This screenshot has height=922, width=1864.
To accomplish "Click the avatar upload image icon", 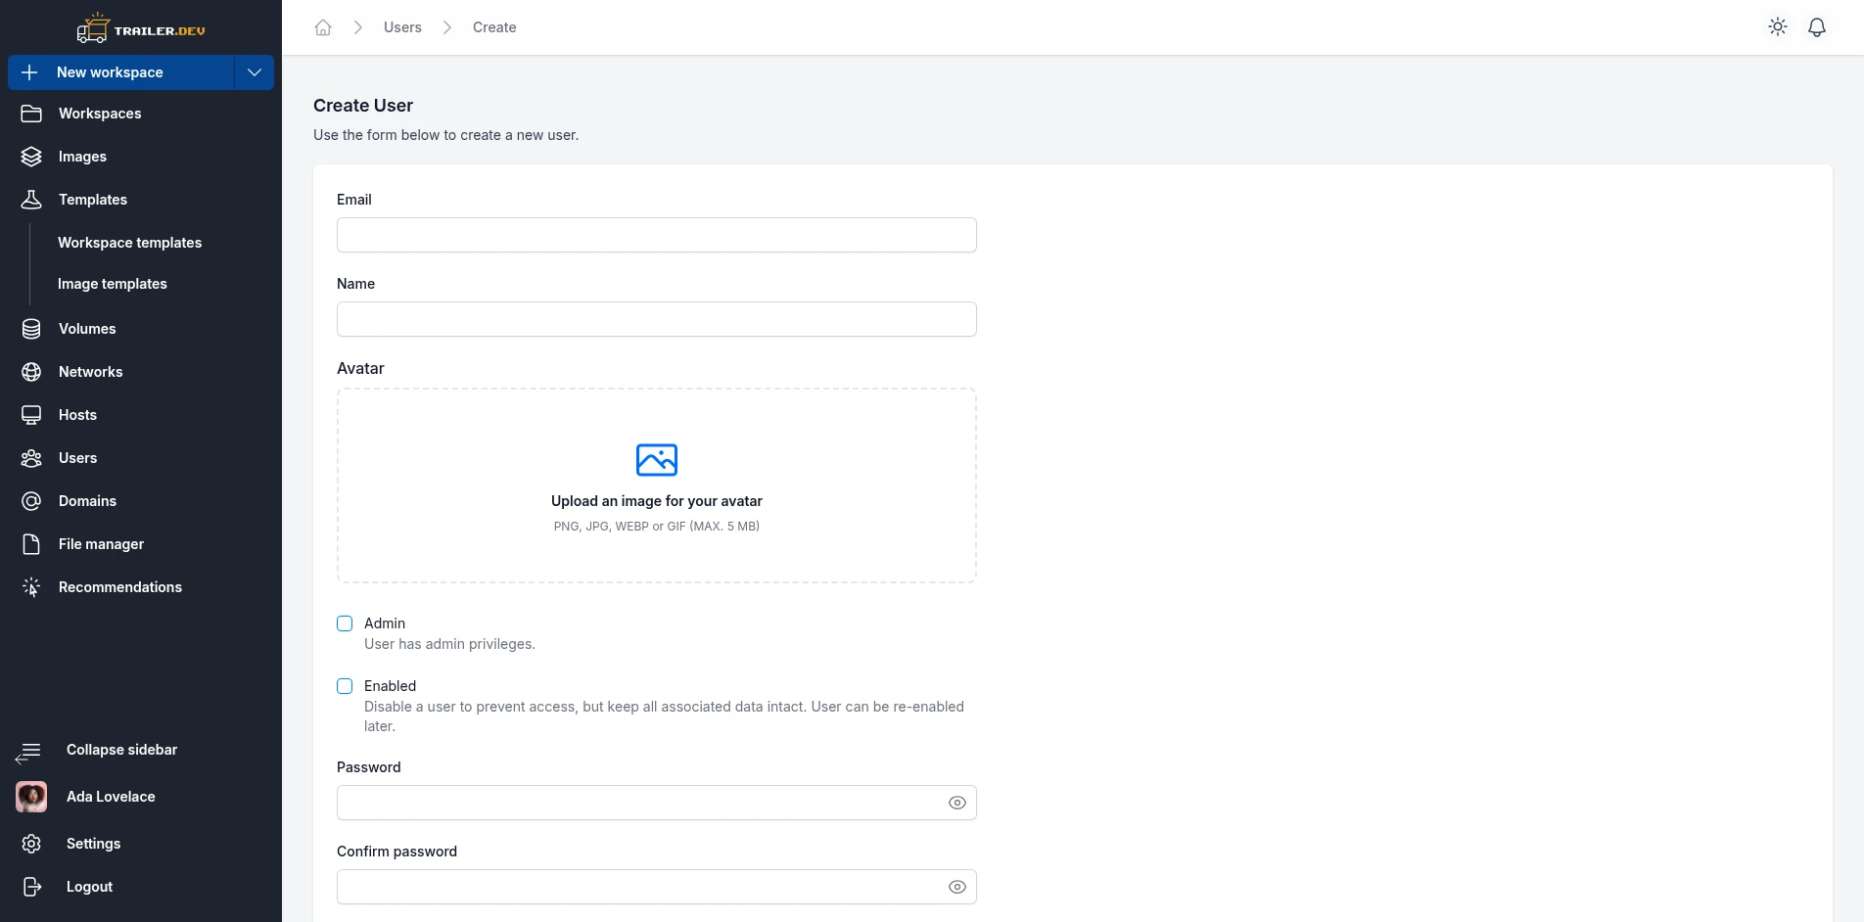I will [657, 460].
